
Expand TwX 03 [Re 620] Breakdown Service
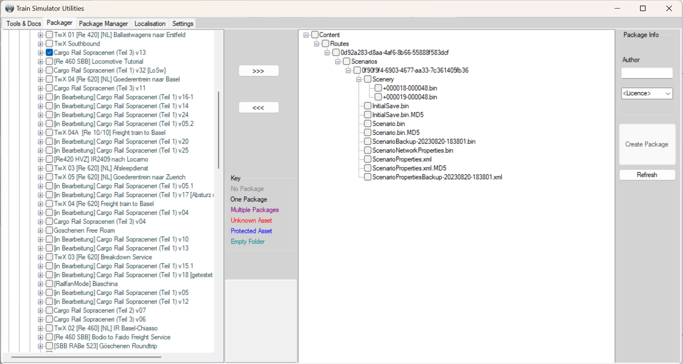pyautogui.click(x=40, y=257)
